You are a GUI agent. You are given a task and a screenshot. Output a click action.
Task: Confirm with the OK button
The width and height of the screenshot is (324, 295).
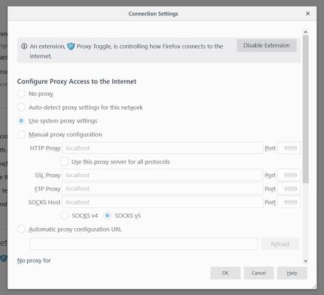(226, 273)
